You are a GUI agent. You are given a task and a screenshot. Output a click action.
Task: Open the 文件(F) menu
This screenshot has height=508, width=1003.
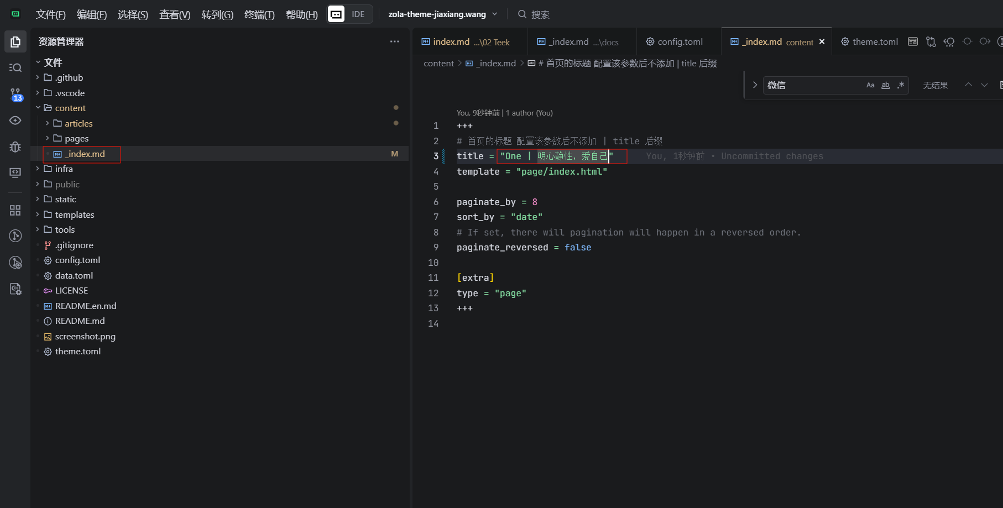click(51, 14)
